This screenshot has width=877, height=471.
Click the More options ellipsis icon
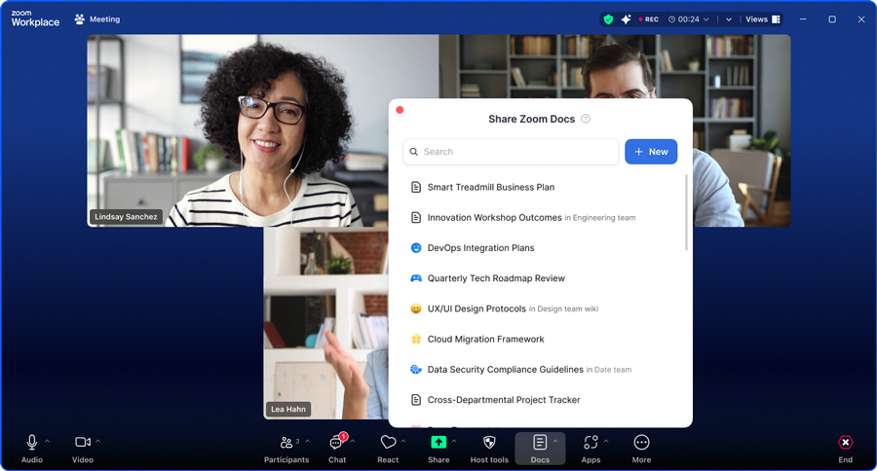click(x=641, y=443)
